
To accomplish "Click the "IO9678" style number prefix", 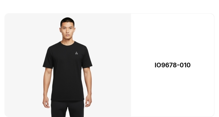I will click(x=166, y=65).
